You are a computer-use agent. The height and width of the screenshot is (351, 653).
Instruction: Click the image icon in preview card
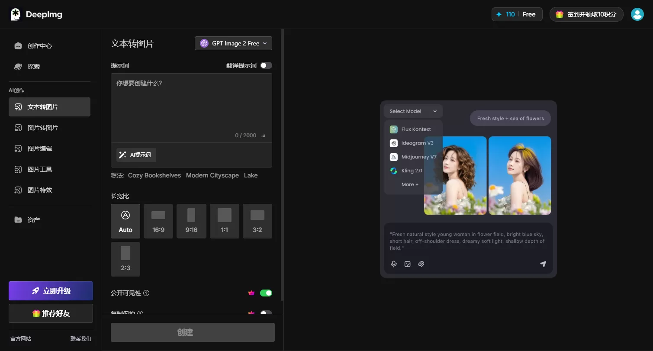click(x=407, y=264)
